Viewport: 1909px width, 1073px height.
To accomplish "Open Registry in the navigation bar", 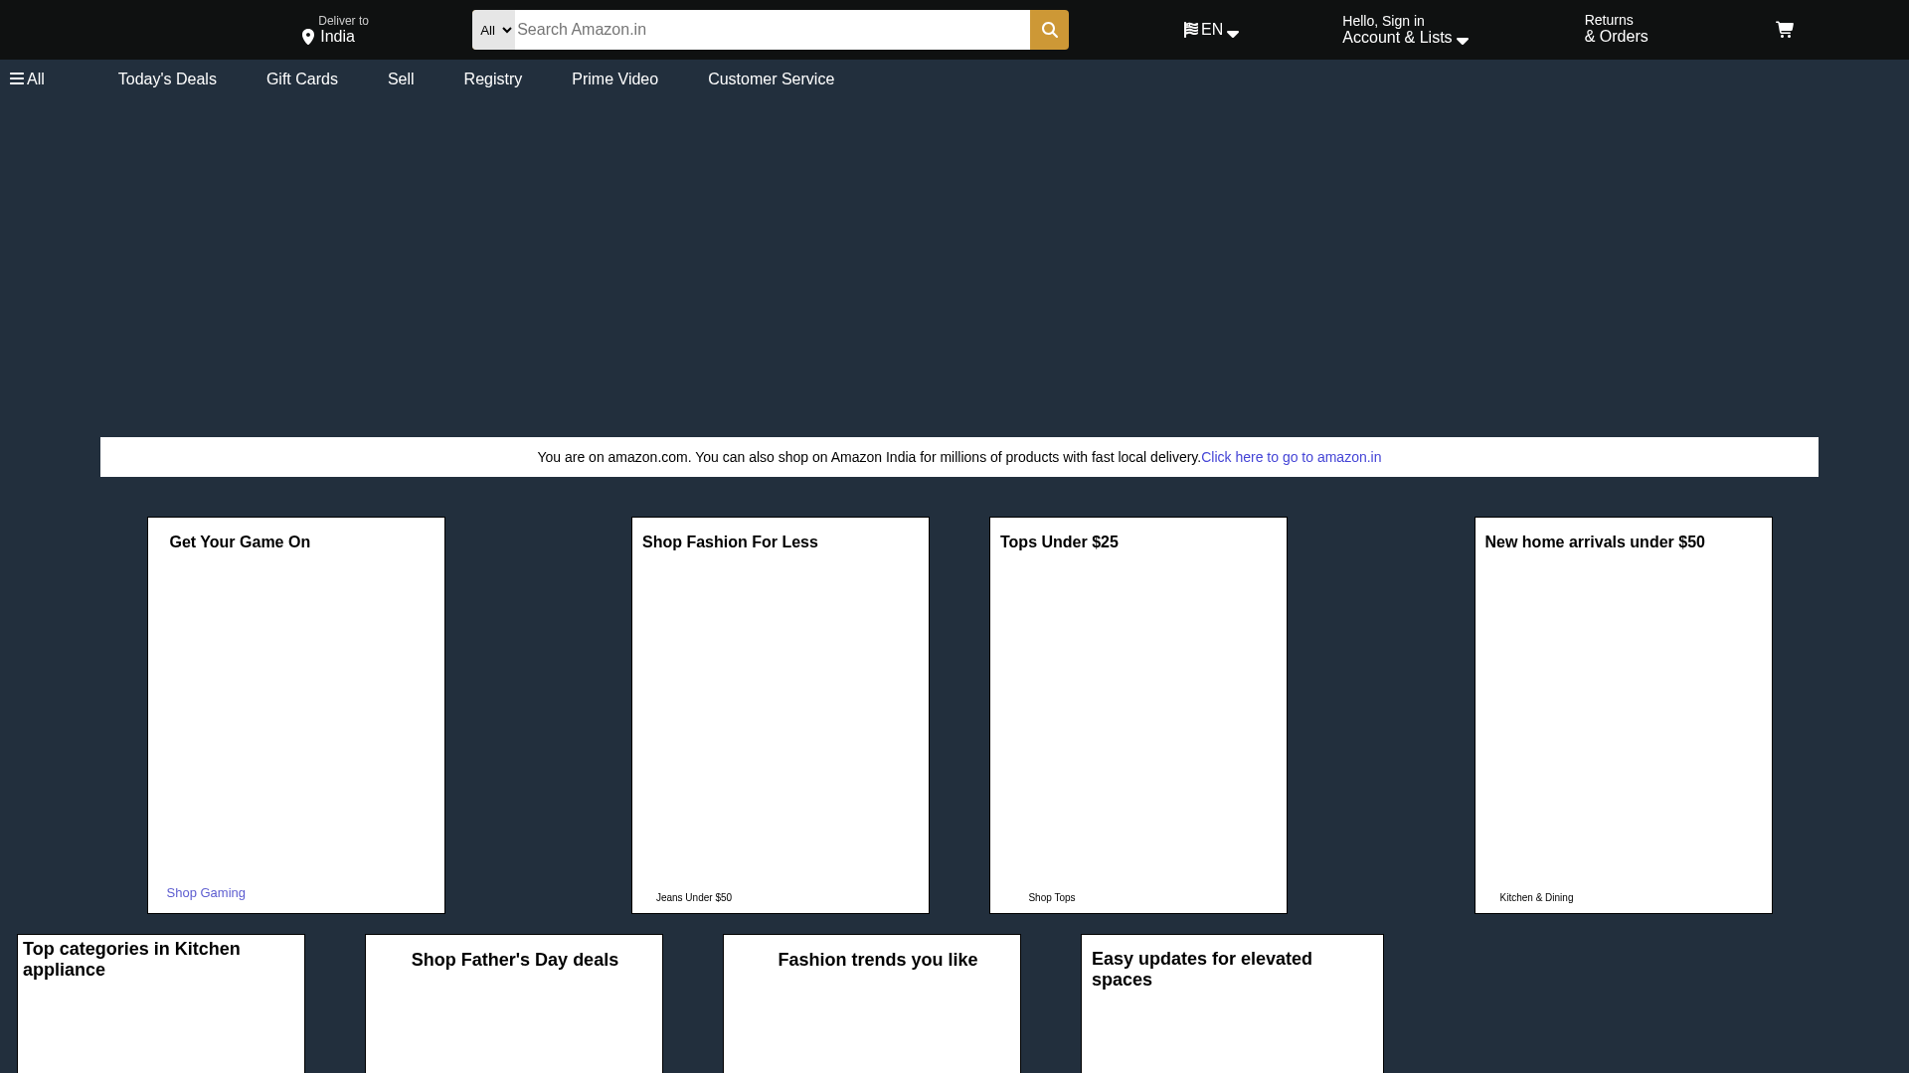I will click(493, 79).
